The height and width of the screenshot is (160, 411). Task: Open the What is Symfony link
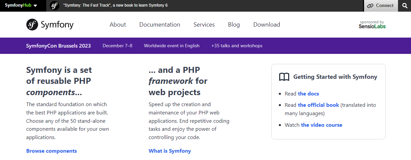pyautogui.click(x=170, y=151)
